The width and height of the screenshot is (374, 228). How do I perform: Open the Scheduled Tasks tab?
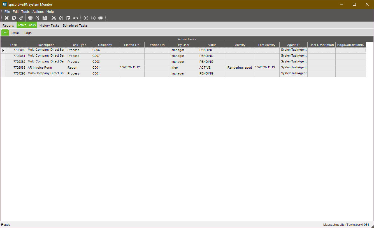(75, 25)
